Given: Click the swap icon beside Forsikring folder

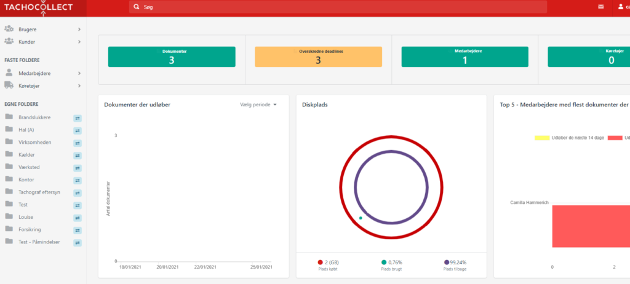Looking at the screenshot, I should [x=78, y=231].
